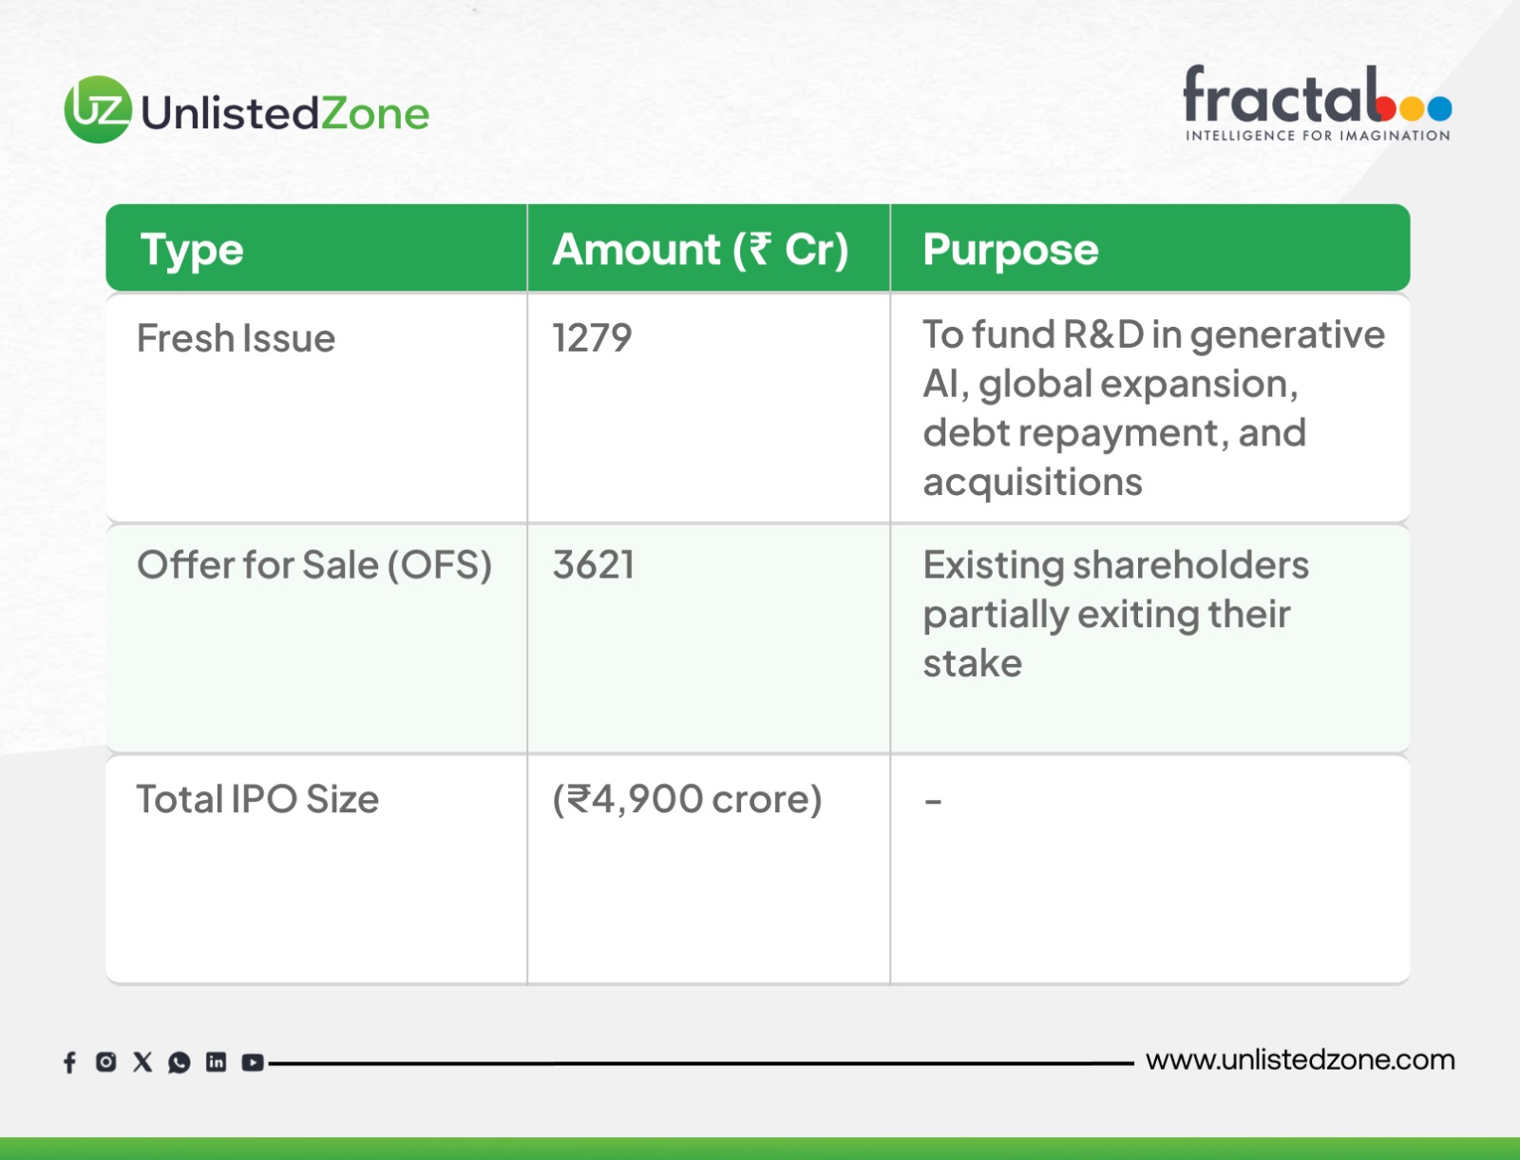
Task: Select the ₹4,900 crore total value
Action: pos(687,799)
